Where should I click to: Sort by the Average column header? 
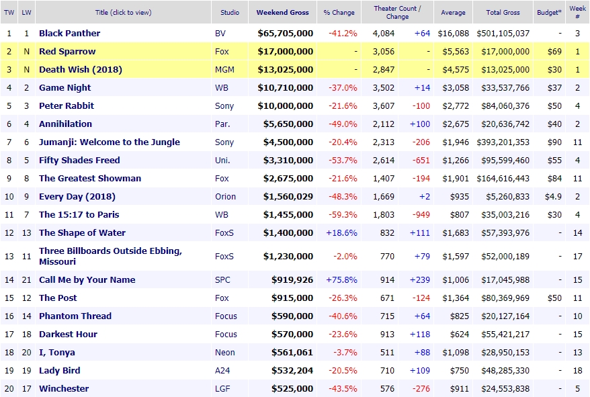453,12
